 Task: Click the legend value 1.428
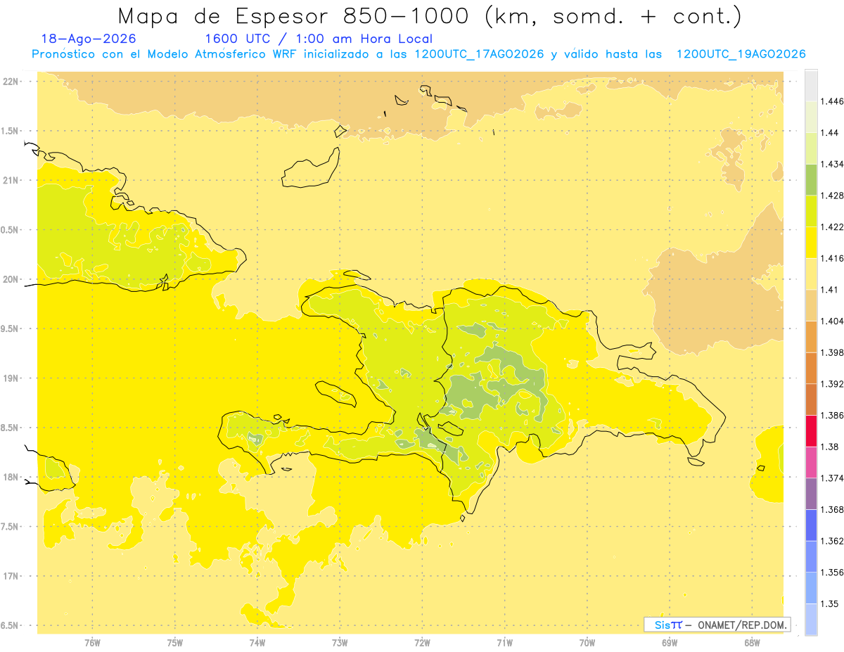(832, 196)
